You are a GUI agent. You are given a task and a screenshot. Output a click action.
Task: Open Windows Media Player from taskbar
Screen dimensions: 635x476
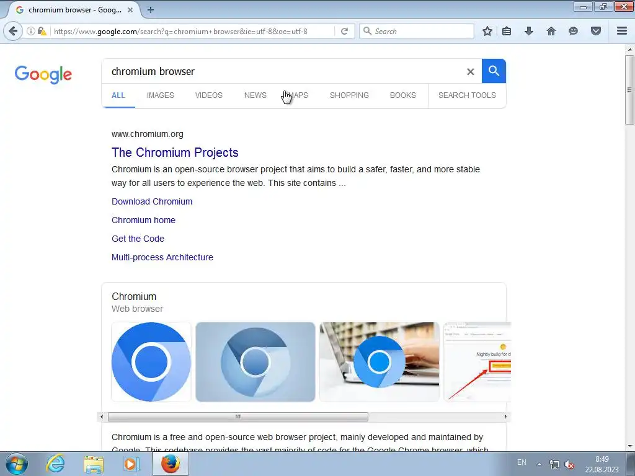131,464
